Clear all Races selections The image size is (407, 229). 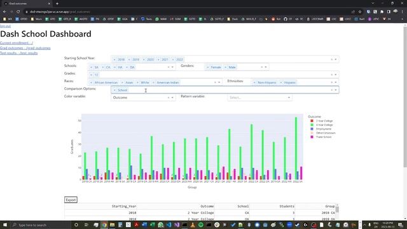coord(215,83)
